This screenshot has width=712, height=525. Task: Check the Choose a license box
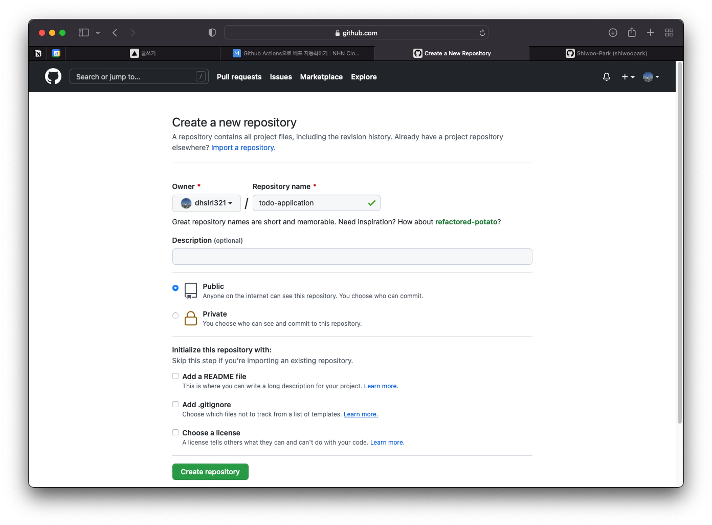tap(175, 432)
